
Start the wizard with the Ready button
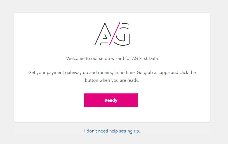pyautogui.click(x=111, y=100)
